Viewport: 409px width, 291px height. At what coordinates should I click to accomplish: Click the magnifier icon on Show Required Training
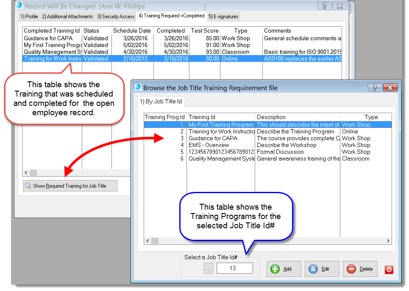pyautogui.click(x=28, y=186)
